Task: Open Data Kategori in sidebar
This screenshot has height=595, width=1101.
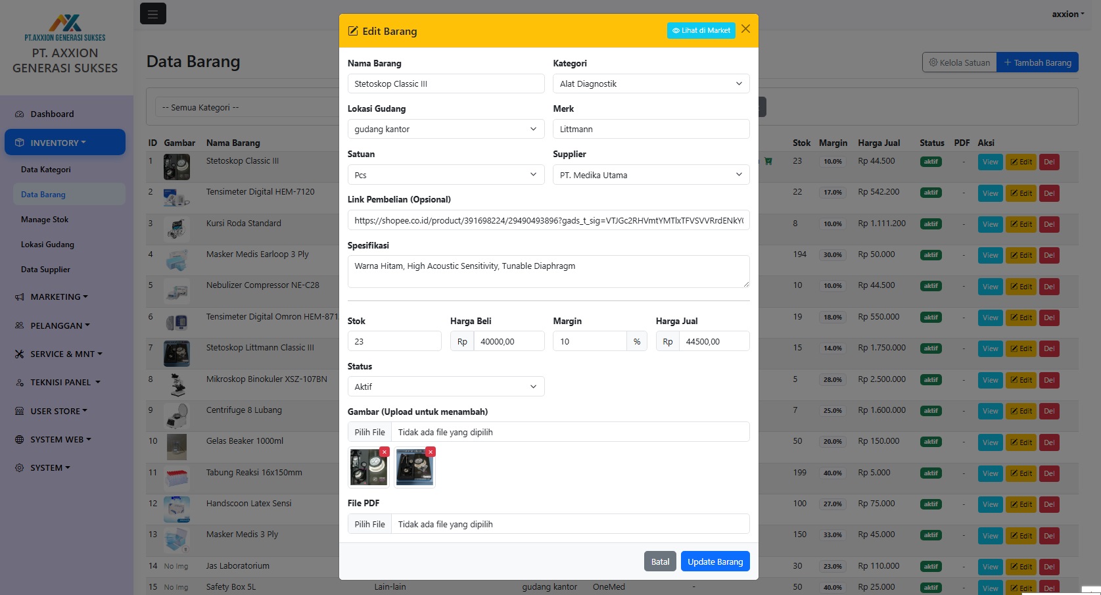Action: [68, 169]
